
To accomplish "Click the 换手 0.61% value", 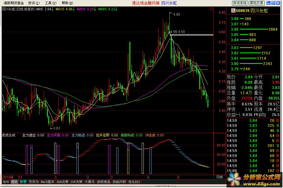I will 247,104.
